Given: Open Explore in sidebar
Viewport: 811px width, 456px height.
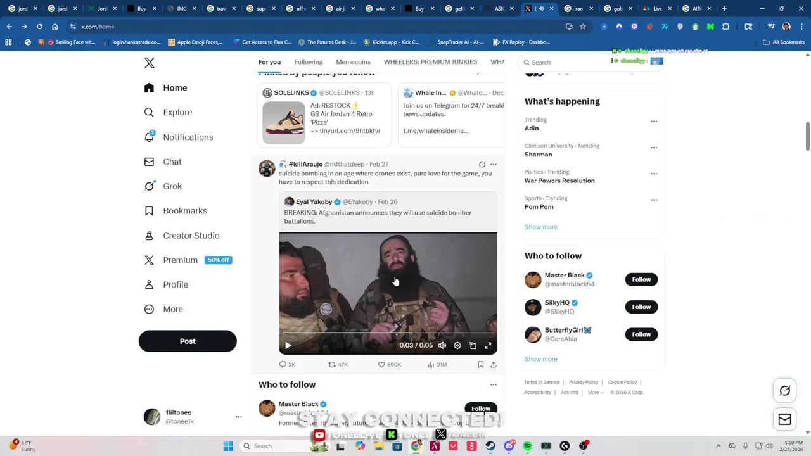Looking at the screenshot, I should pyautogui.click(x=168, y=112).
